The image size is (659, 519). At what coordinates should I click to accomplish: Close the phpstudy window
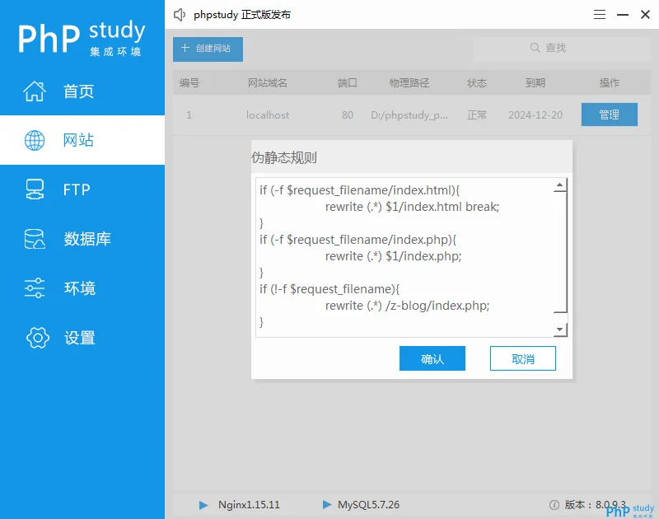646,15
